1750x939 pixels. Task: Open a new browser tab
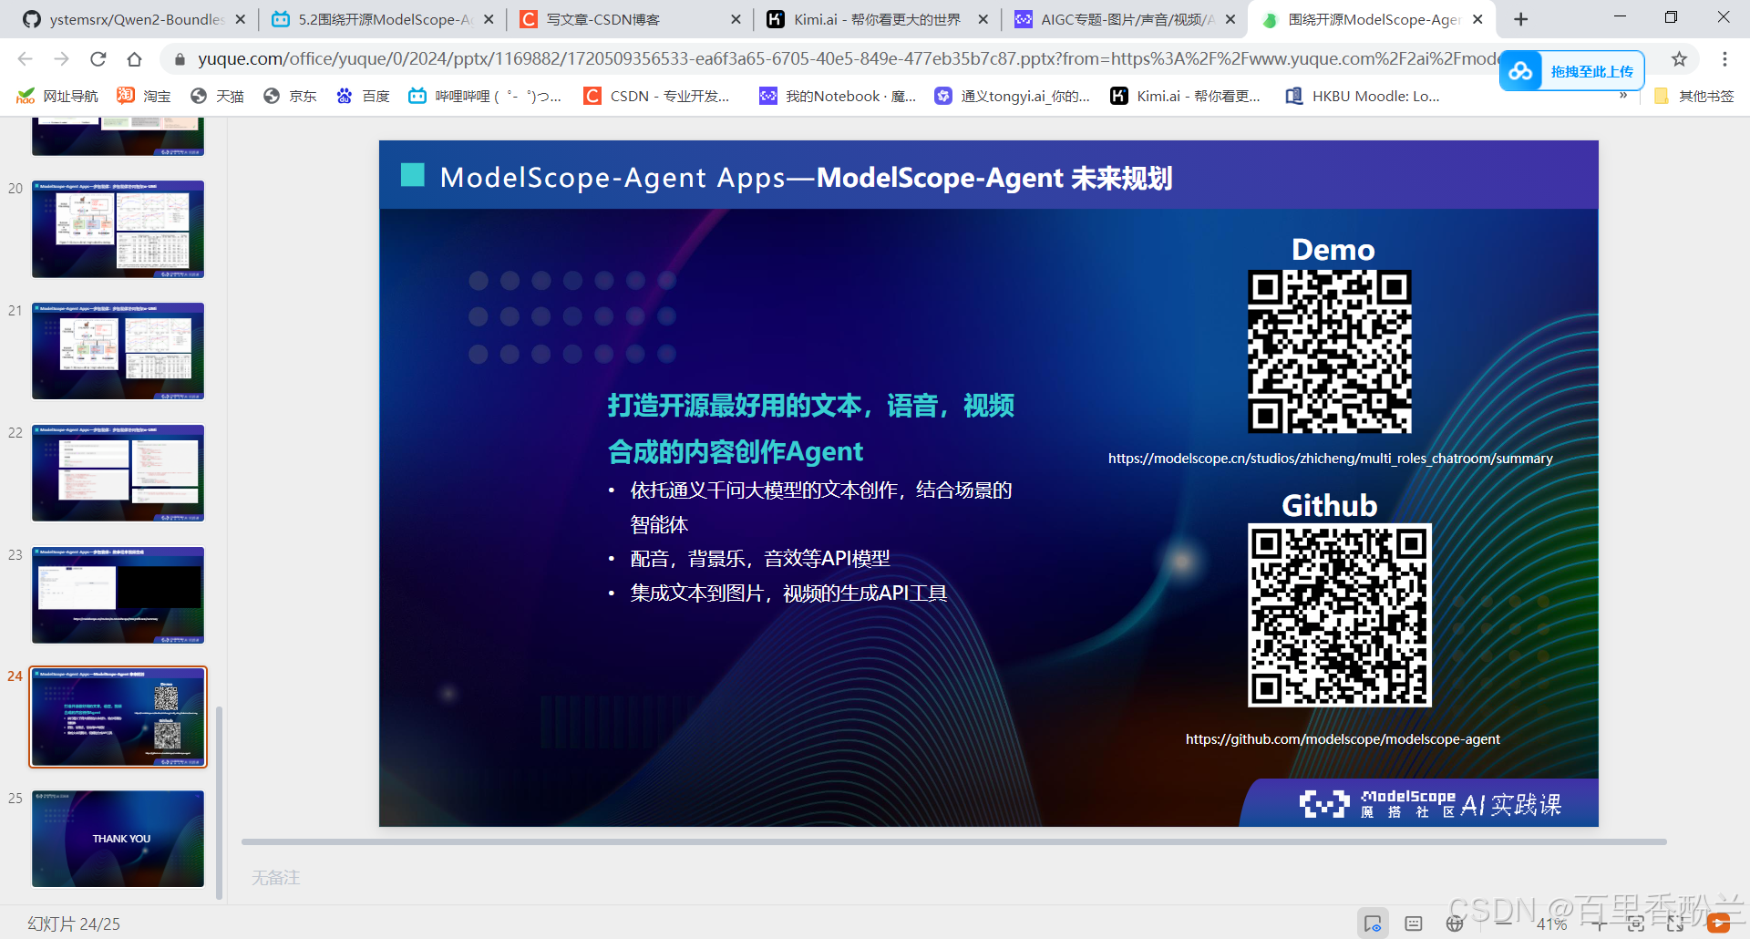coord(1520,19)
